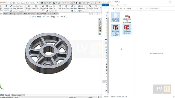Open the Reference Geometry tool
This screenshot has height=98, width=175.
coord(90,7)
